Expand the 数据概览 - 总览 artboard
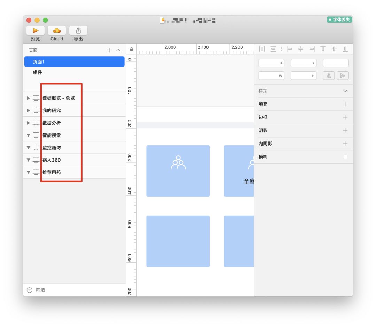Image resolution: width=376 pixels, height=327 pixels. pyautogui.click(x=28, y=98)
